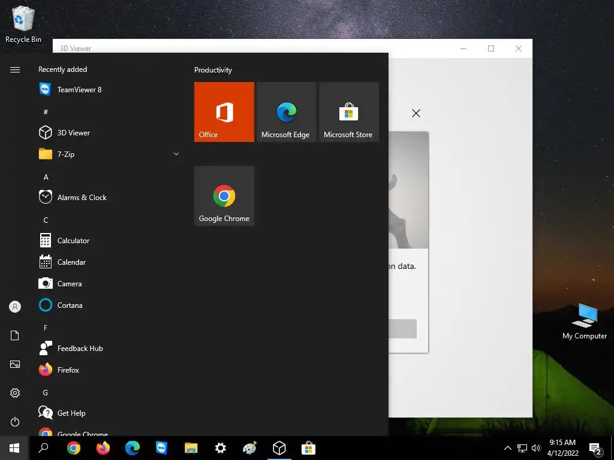The height and width of the screenshot is (460, 614).
Task: Open Microsoft Edge tile
Action: 286,112
